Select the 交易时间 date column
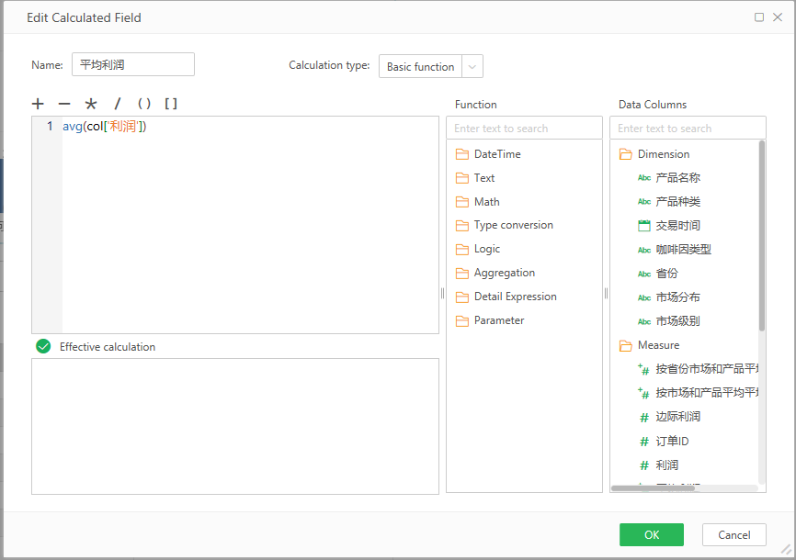 678,225
